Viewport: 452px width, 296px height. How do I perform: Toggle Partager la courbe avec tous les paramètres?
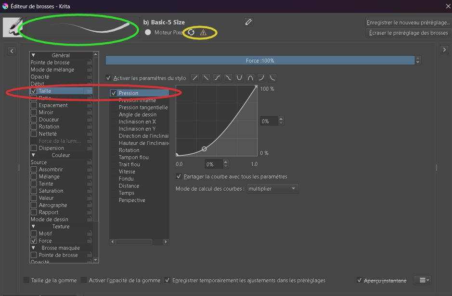[179, 176]
